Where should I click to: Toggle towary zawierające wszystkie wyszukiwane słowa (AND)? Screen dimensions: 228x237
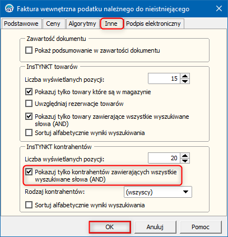[29, 117]
